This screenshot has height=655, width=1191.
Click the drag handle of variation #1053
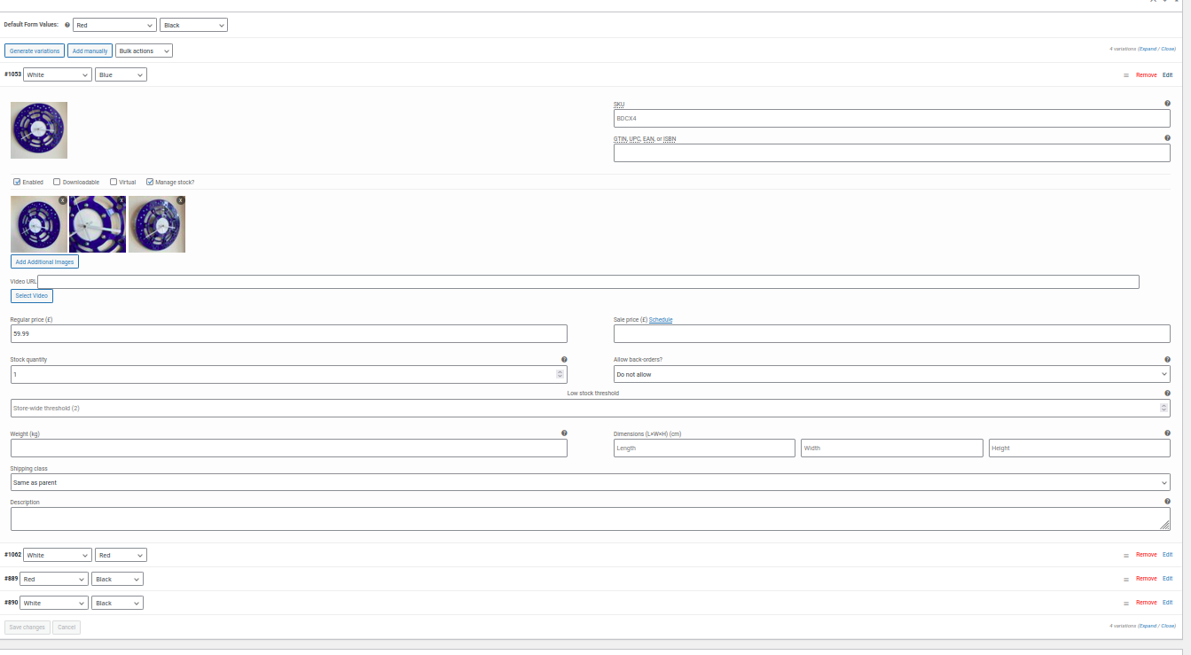point(1126,75)
